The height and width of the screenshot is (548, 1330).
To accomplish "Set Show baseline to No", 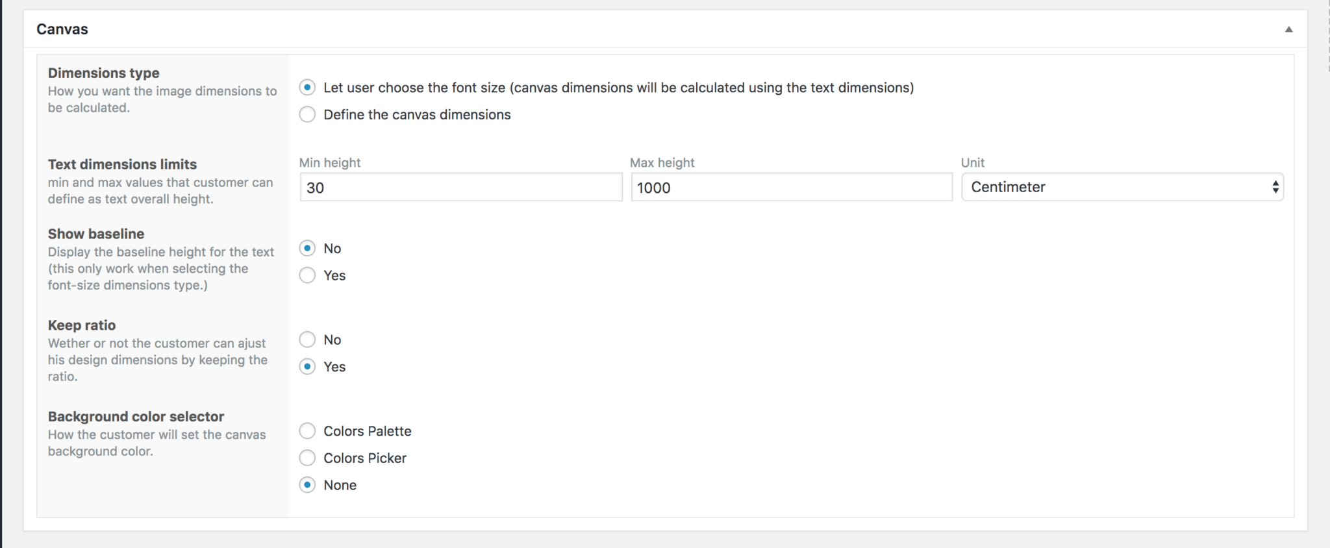I will [x=307, y=248].
